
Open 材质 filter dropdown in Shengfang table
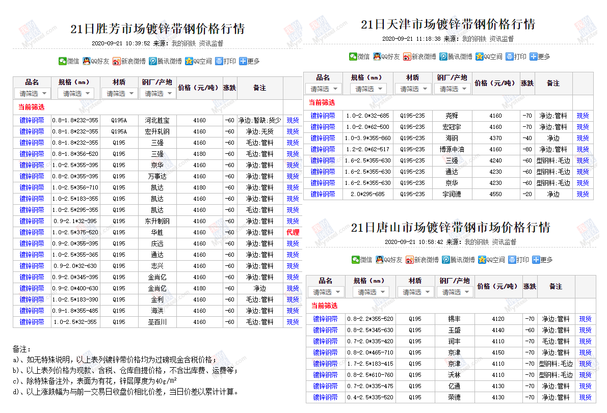(x=120, y=94)
